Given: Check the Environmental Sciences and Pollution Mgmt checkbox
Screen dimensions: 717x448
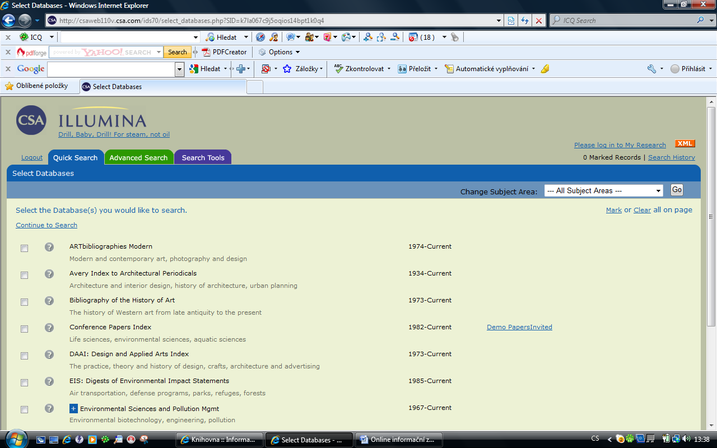Looking at the screenshot, I should click(x=24, y=409).
